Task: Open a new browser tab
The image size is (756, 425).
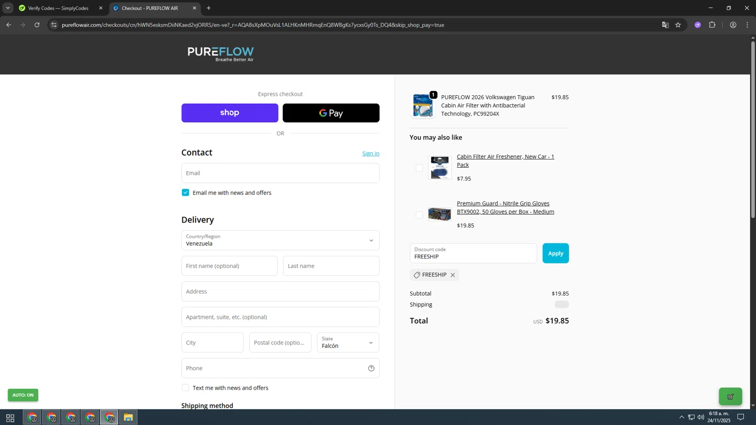Action: point(209,8)
